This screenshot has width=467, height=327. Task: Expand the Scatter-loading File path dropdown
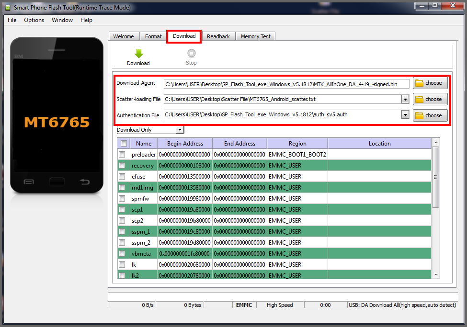point(405,100)
